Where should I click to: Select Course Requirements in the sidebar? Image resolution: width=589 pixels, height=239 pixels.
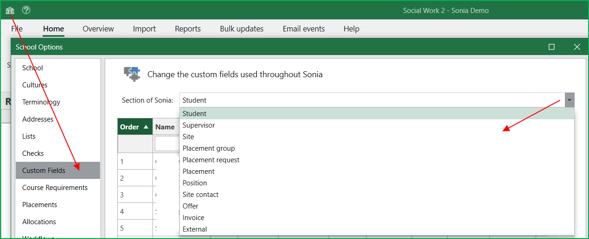click(58, 188)
